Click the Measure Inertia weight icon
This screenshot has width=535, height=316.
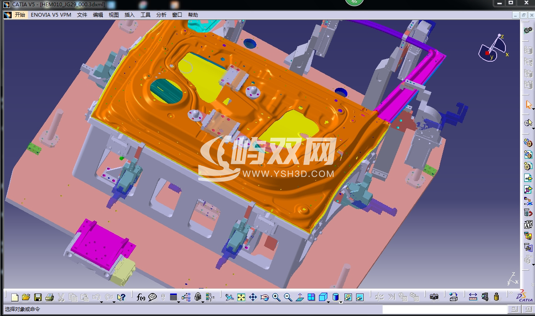496,297
